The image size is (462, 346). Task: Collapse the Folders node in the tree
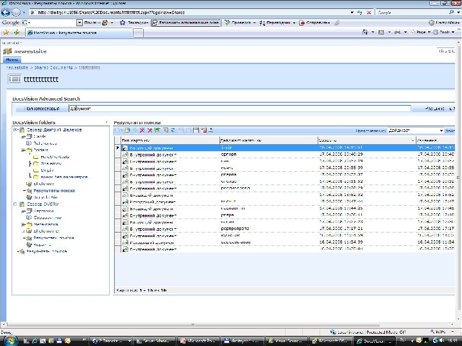(x=23, y=150)
